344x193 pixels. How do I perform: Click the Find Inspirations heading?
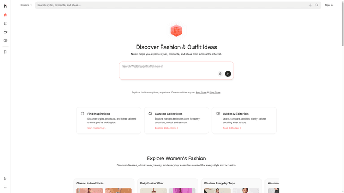(98, 114)
